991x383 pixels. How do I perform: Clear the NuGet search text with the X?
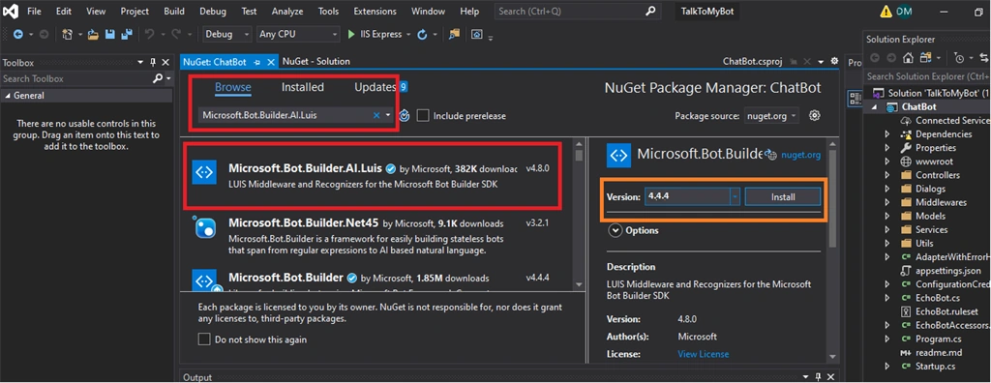376,115
